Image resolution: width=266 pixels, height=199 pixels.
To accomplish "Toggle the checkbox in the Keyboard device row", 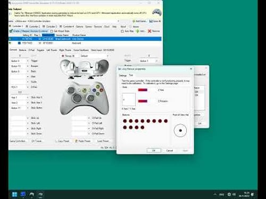I will (19, 43).
